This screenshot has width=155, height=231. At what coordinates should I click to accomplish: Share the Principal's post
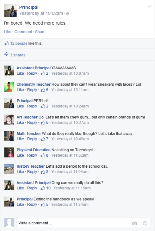tap(40, 32)
